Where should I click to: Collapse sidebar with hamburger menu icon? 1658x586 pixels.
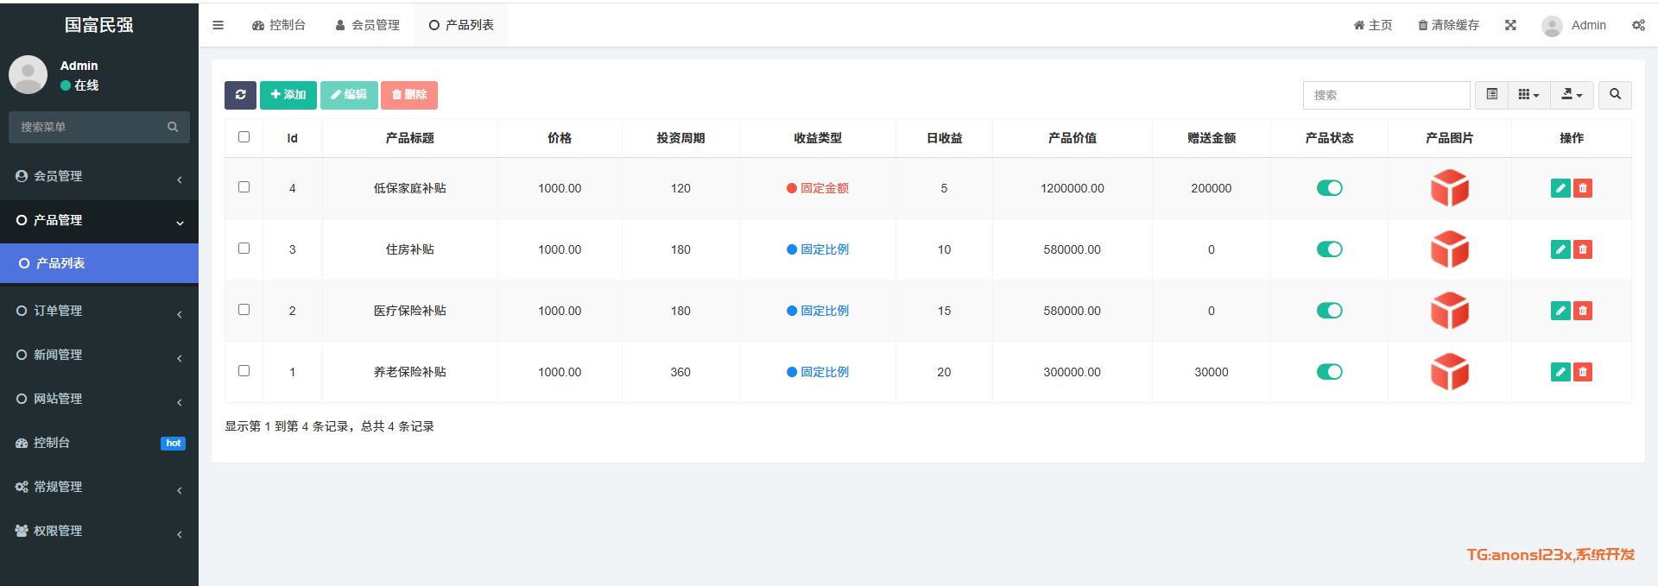218,25
